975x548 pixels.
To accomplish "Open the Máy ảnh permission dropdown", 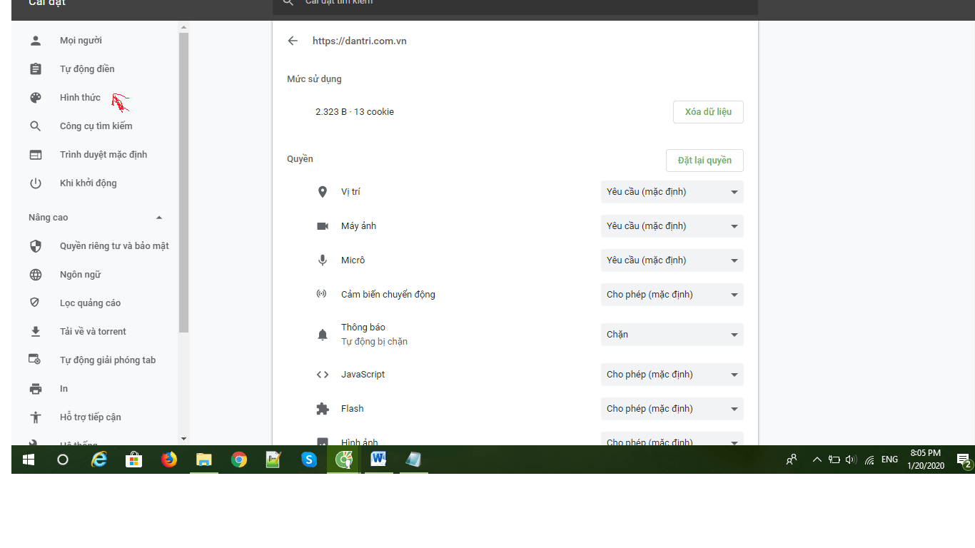I will click(x=672, y=226).
